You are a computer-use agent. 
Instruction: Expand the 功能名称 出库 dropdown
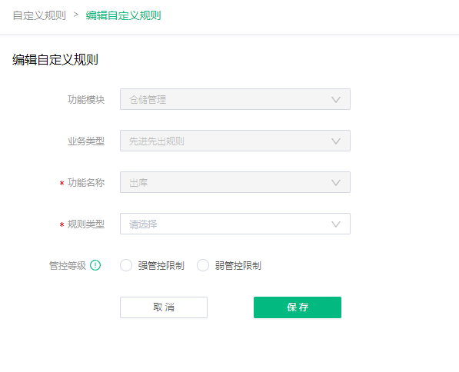tap(235, 182)
